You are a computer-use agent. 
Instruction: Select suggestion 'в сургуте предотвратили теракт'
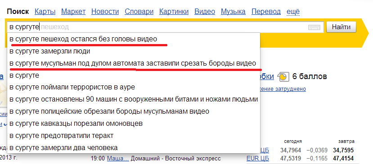tap(134, 136)
